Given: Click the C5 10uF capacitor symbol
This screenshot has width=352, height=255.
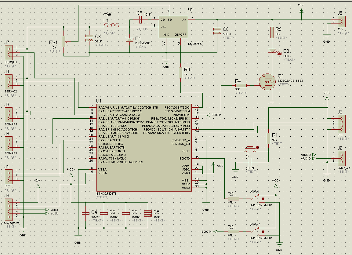Looking at the screenshot, I should (148, 213).
